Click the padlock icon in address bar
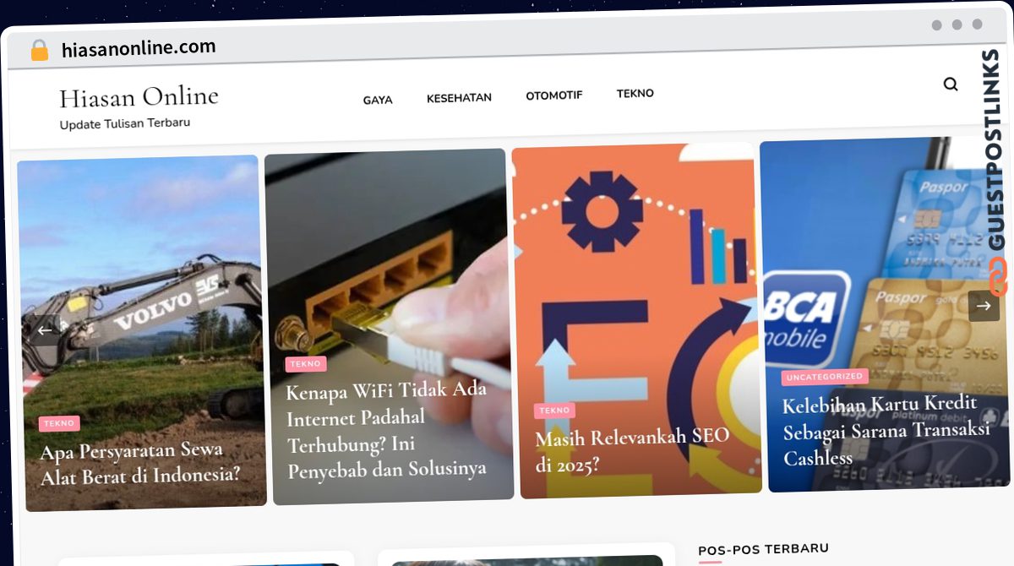Image resolution: width=1014 pixels, height=566 pixels. point(40,51)
